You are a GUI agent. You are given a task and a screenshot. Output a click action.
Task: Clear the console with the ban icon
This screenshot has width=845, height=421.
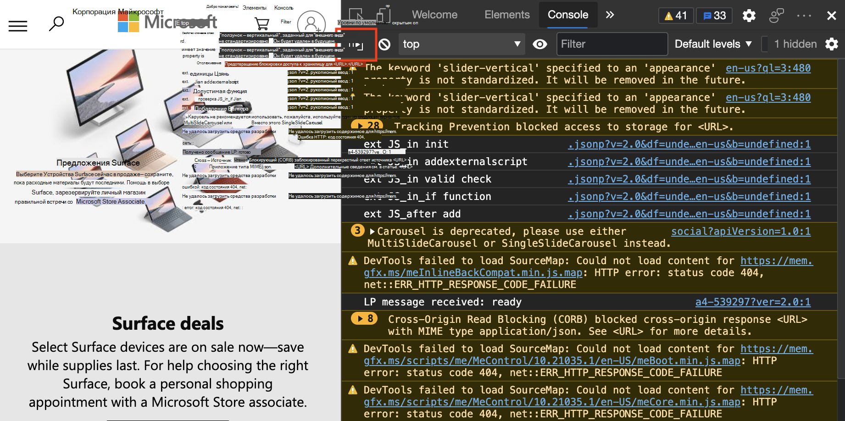point(384,44)
